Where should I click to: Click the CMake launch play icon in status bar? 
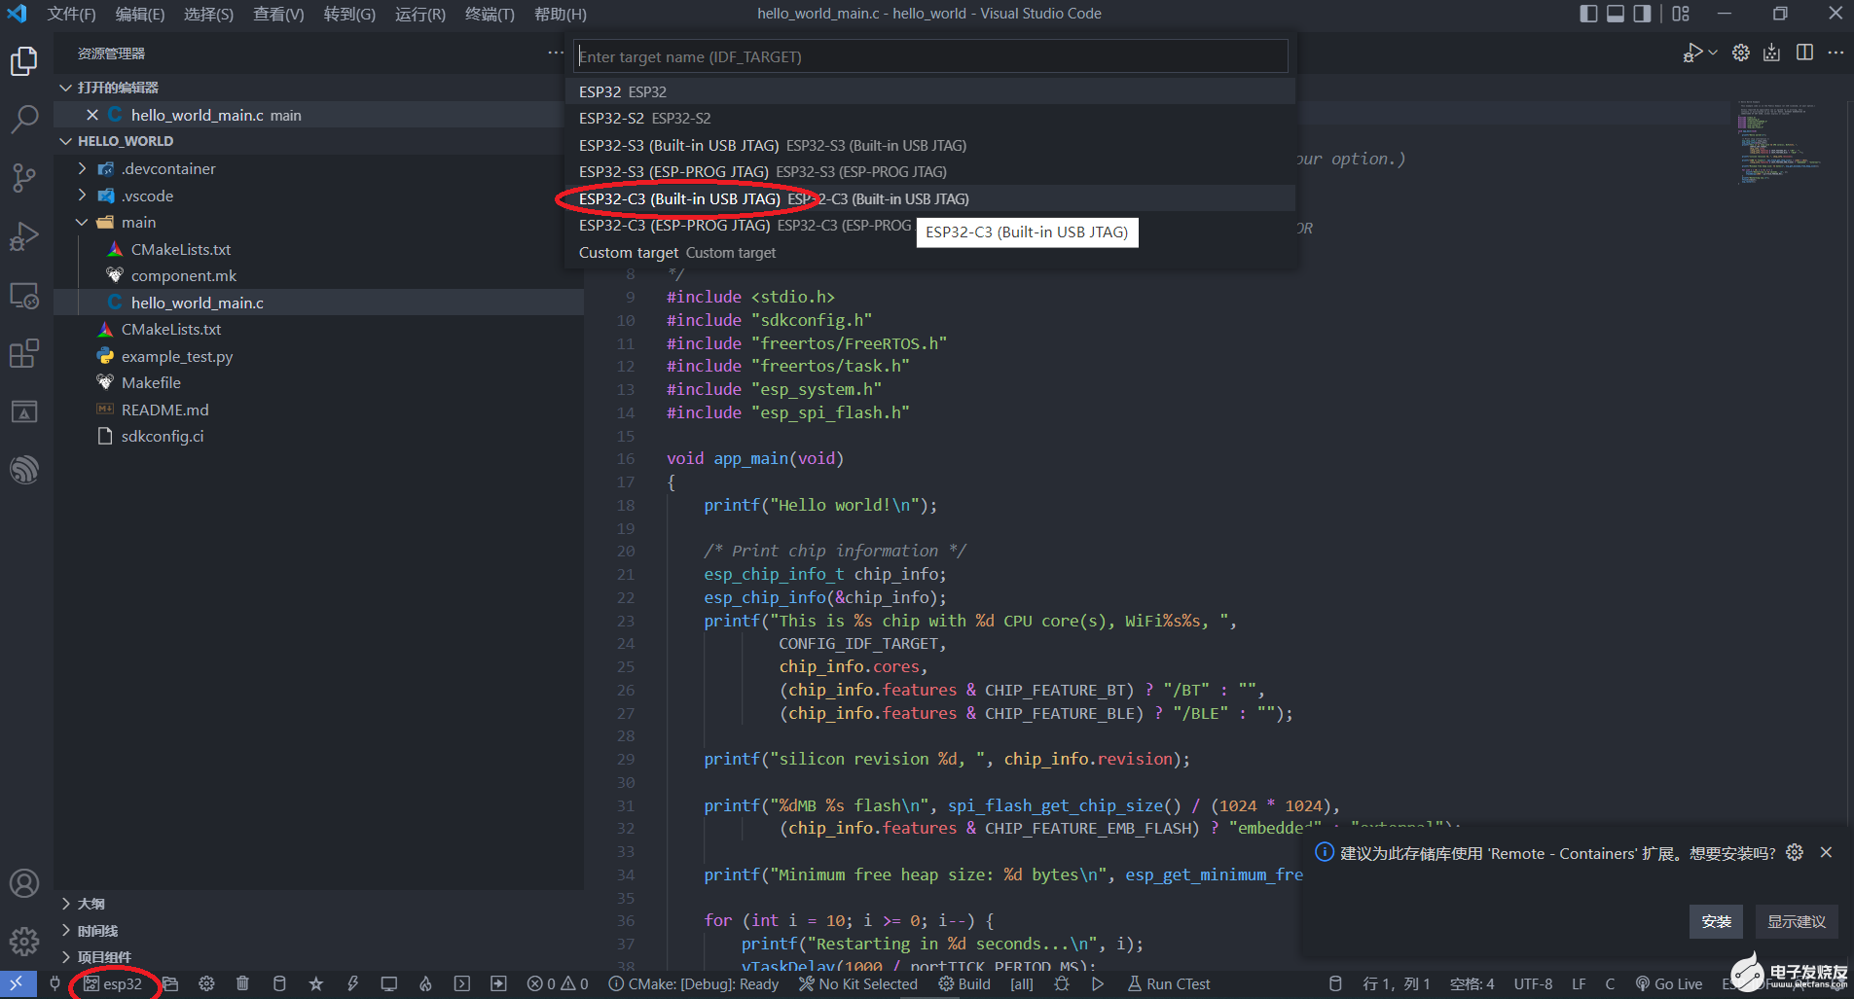click(x=1098, y=983)
